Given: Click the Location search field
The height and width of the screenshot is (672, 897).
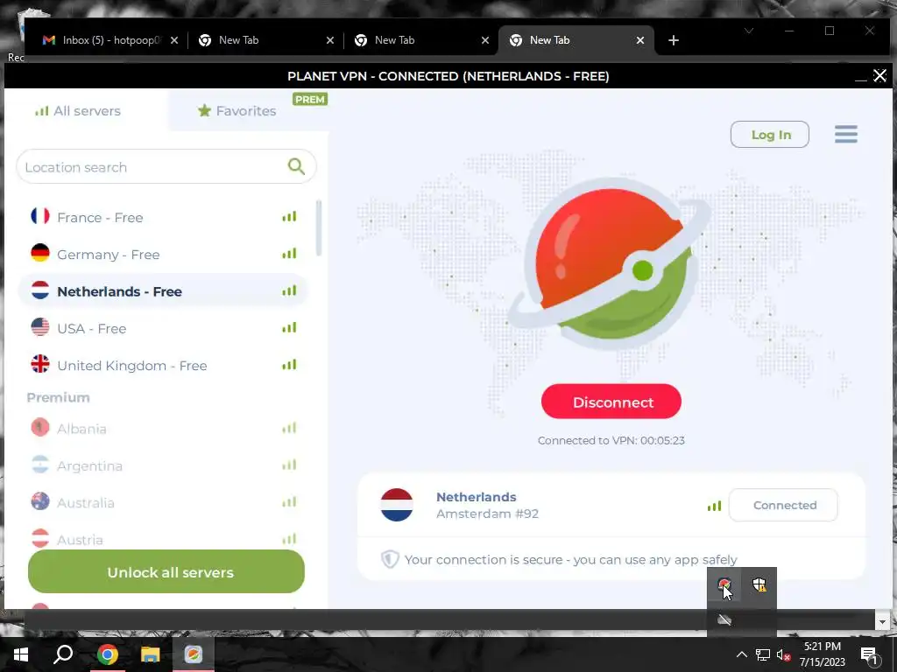Looking at the screenshot, I should pyautogui.click(x=166, y=167).
